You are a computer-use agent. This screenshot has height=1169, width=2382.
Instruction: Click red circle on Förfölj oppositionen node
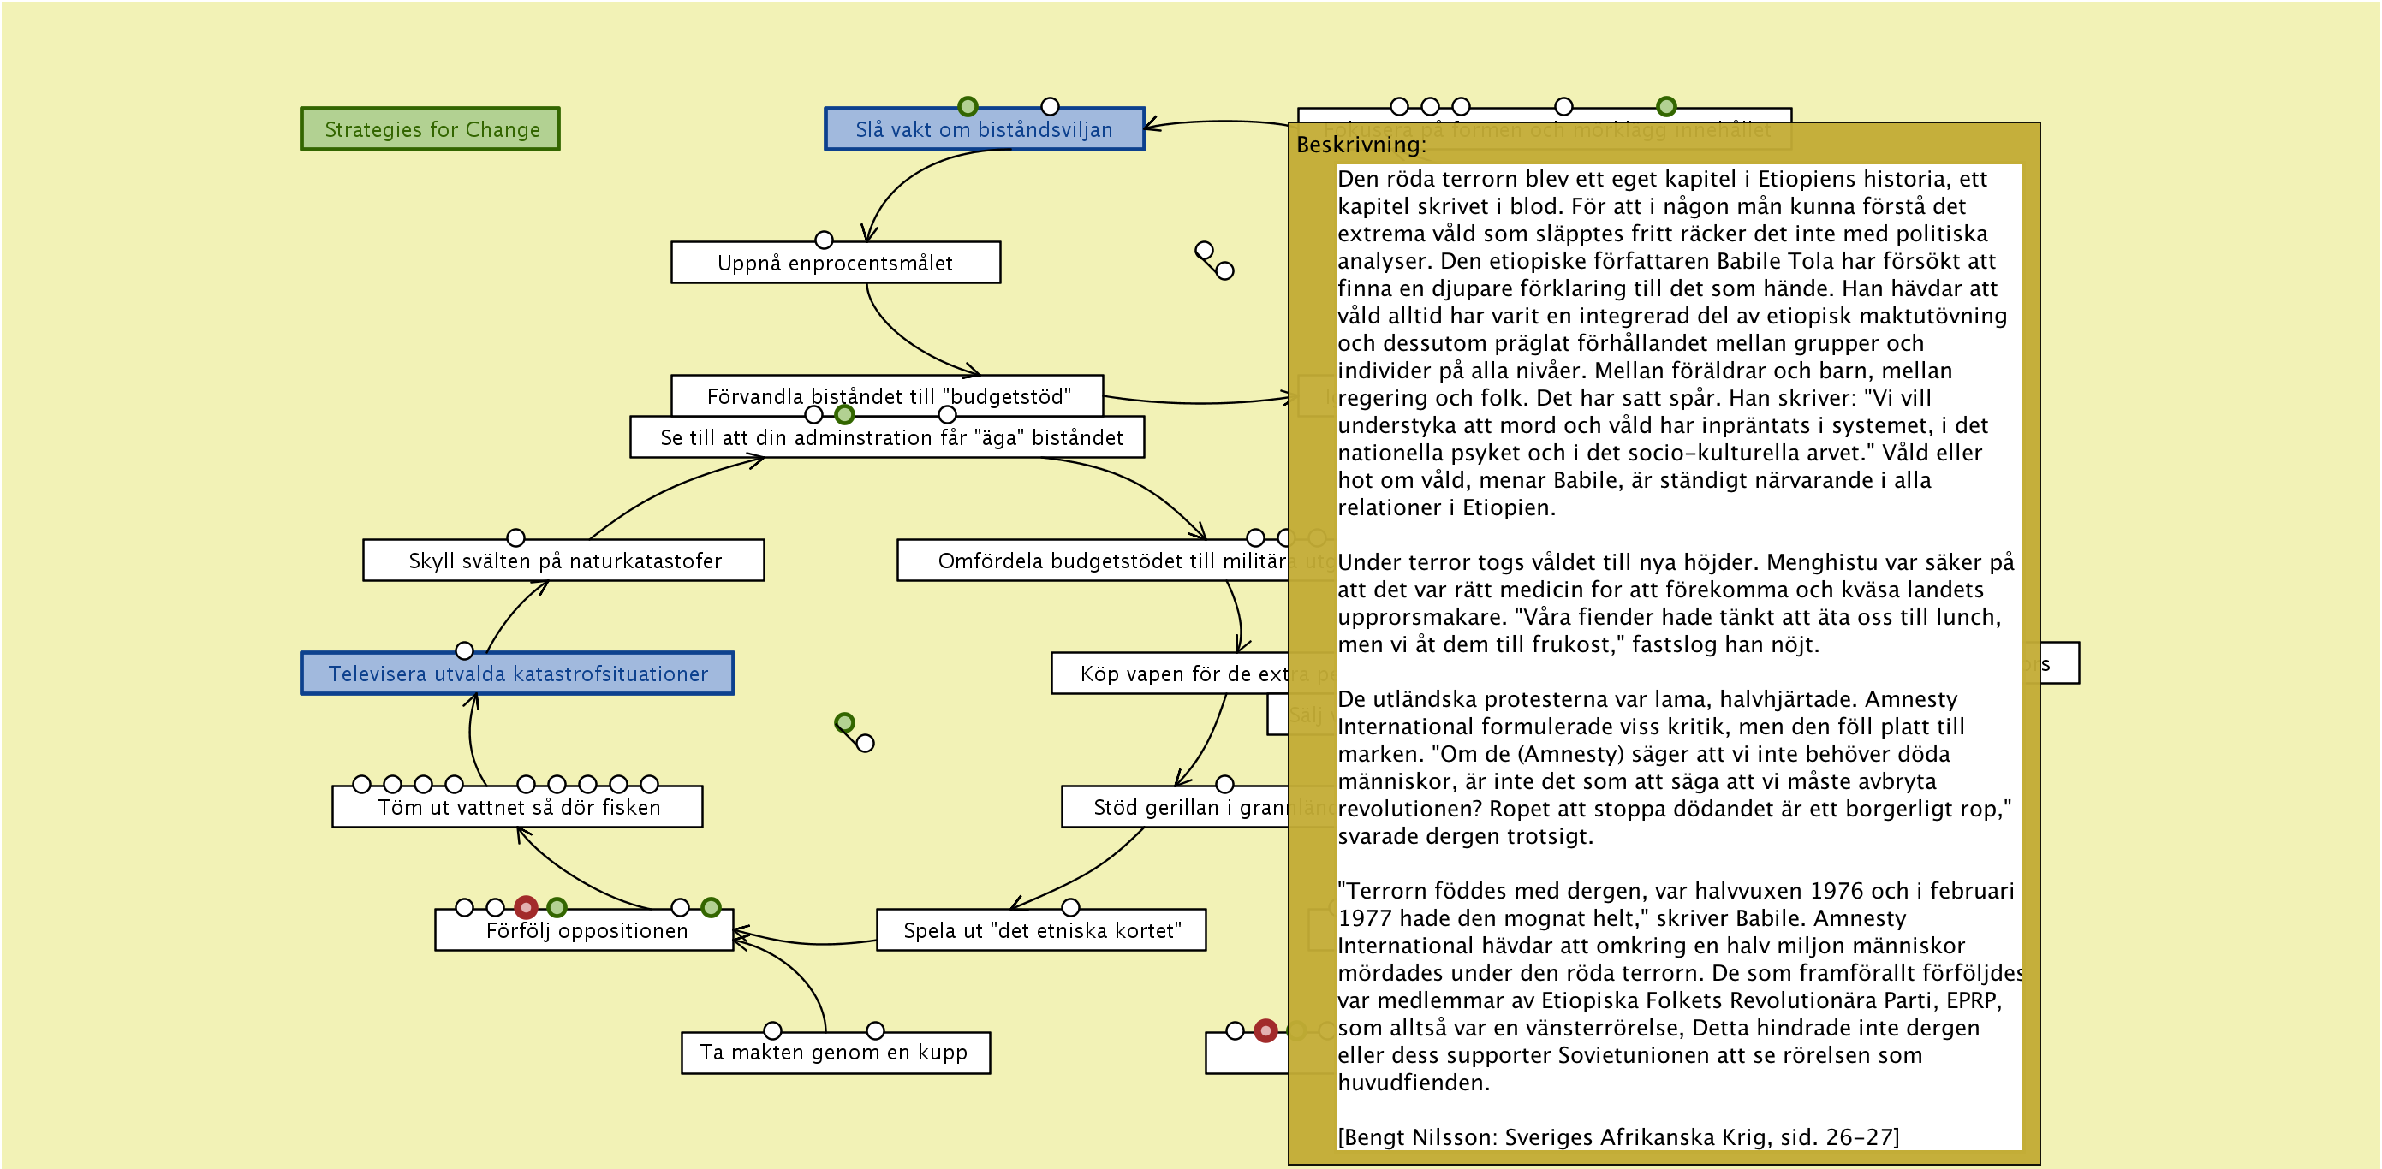click(527, 907)
